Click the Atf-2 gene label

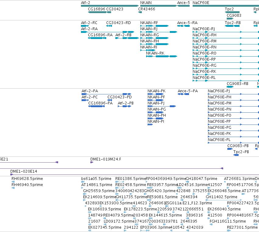[x=86, y=3]
